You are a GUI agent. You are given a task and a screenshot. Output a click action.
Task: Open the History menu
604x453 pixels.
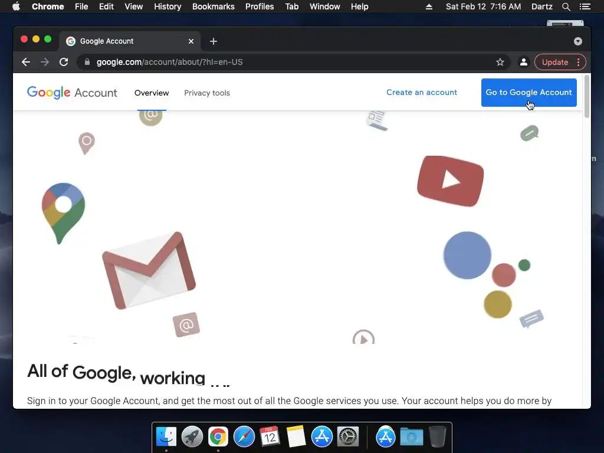click(x=168, y=6)
